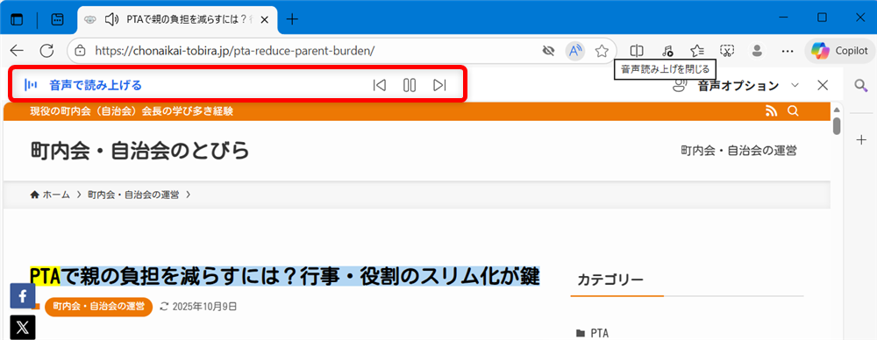Image resolution: width=877 pixels, height=340 pixels.
Task: Click the article headline PTAで親の負担を減らすには
Action: coord(284,276)
